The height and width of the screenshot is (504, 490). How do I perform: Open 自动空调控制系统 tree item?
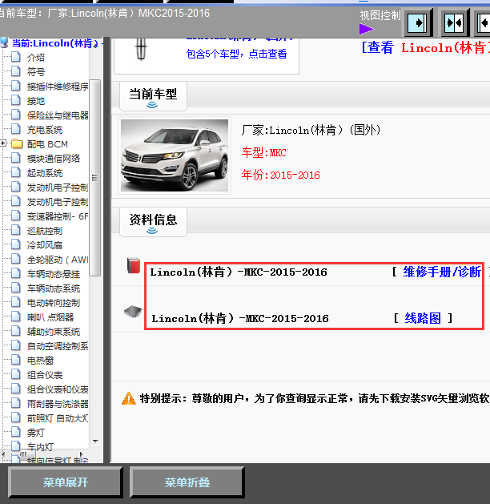(58, 346)
